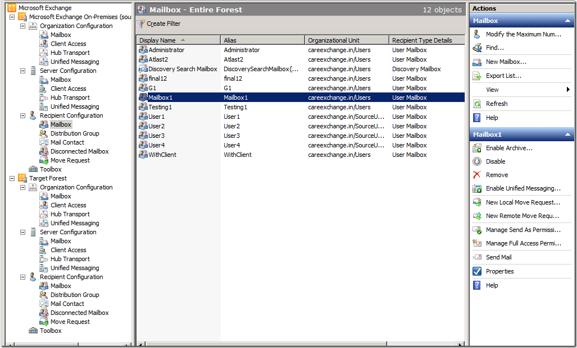This screenshot has width=577, height=348.
Task: Click the Mail Contact icon under Target Forest
Action: [x=44, y=304]
